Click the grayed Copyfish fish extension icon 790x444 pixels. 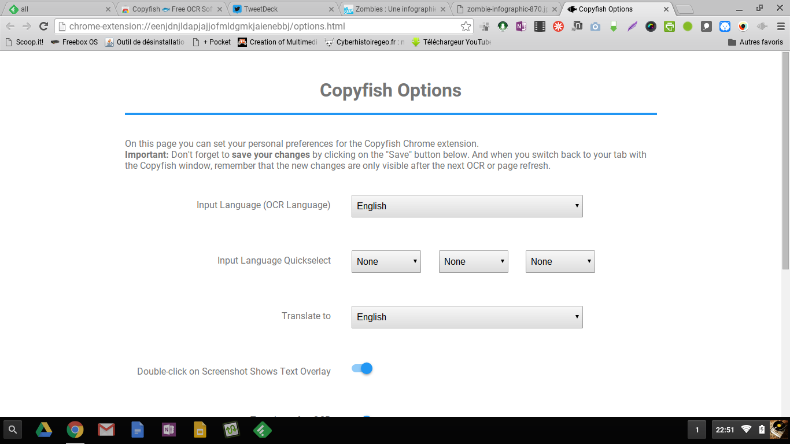click(x=762, y=26)
